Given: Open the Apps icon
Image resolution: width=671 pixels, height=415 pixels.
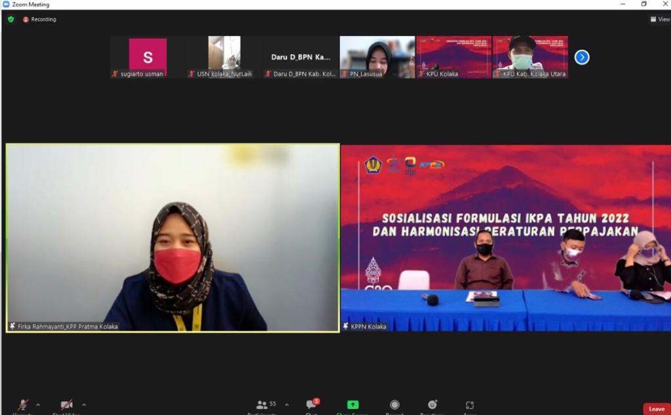Looking at the screenshot, I should (x=470, y=405).
